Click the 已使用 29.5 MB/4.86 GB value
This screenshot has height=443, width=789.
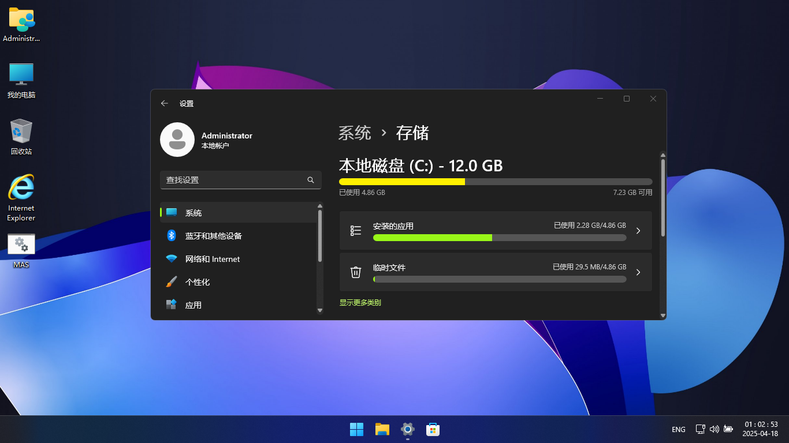tap(589, 267)
